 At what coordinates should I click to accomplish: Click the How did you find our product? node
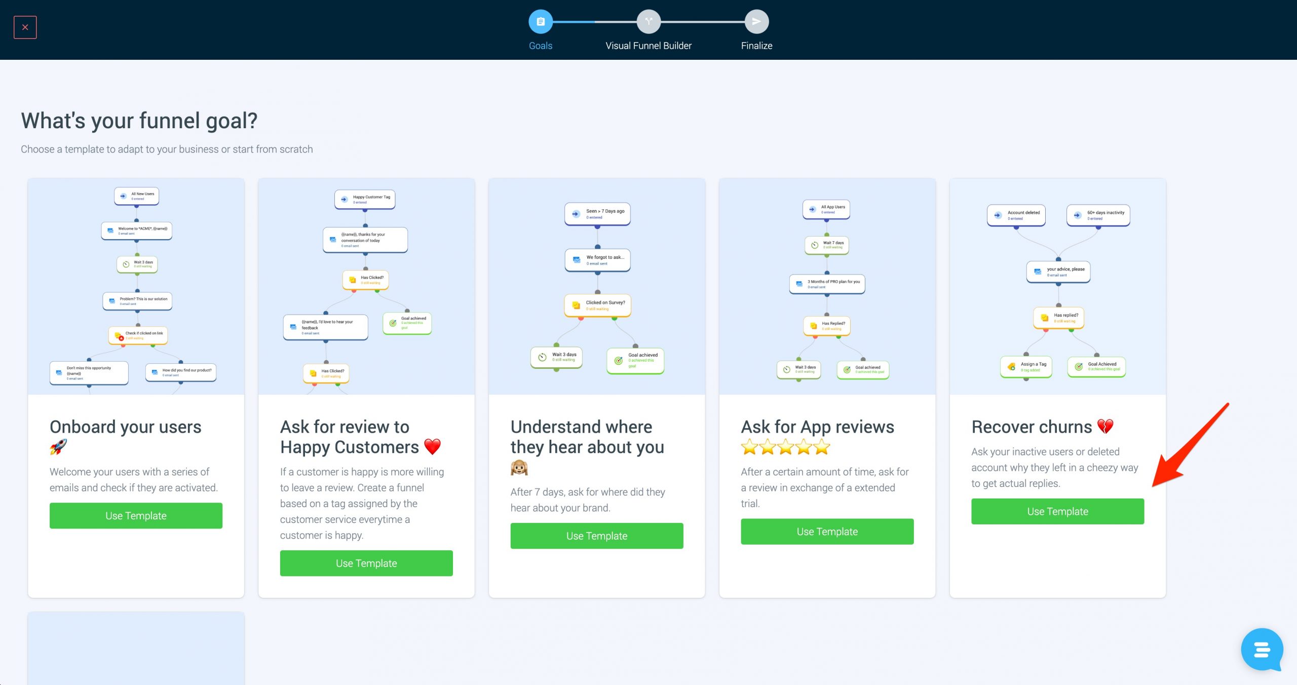click(181, 372)
